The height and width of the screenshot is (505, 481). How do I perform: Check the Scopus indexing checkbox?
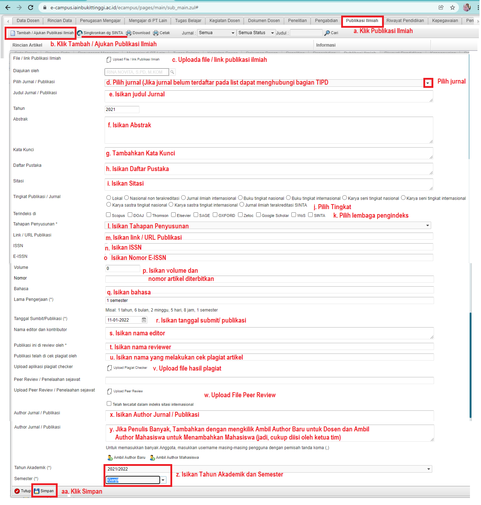[109, 215]
